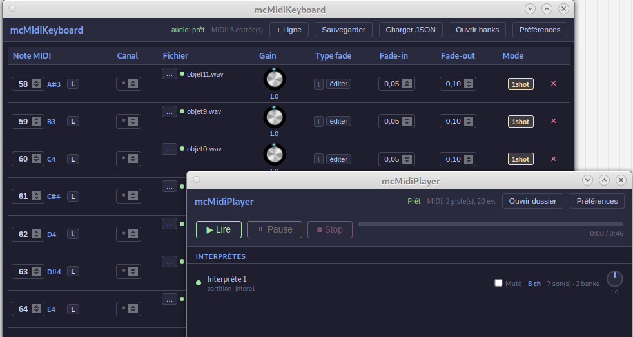The width and height of the screenshot is (633, 337).
Task: Click the + Ligne button
Action: tap(289, 30)
